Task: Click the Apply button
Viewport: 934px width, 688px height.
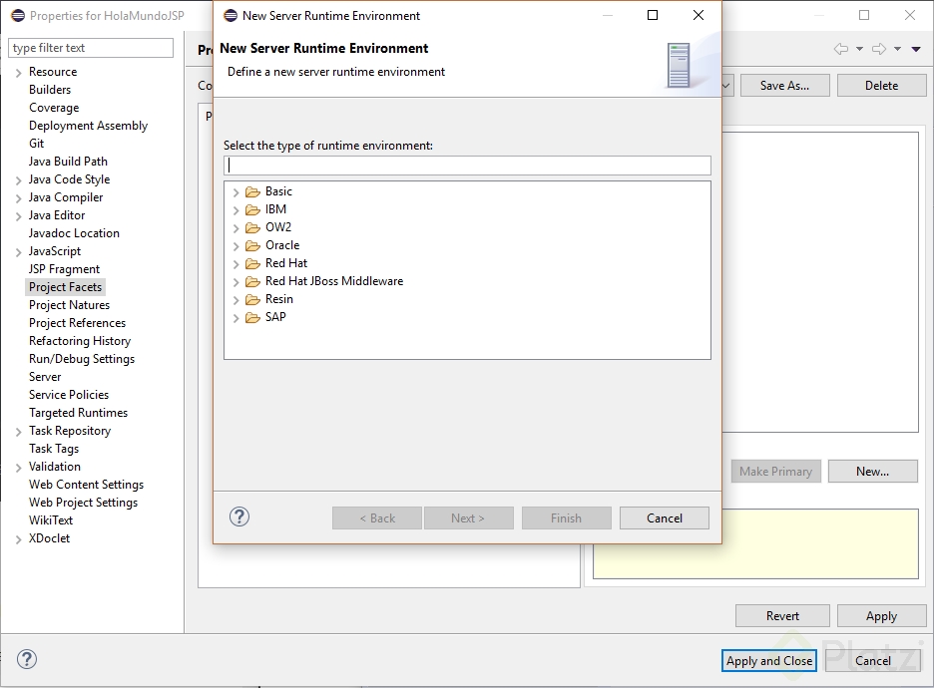Action: click(881, 616)
